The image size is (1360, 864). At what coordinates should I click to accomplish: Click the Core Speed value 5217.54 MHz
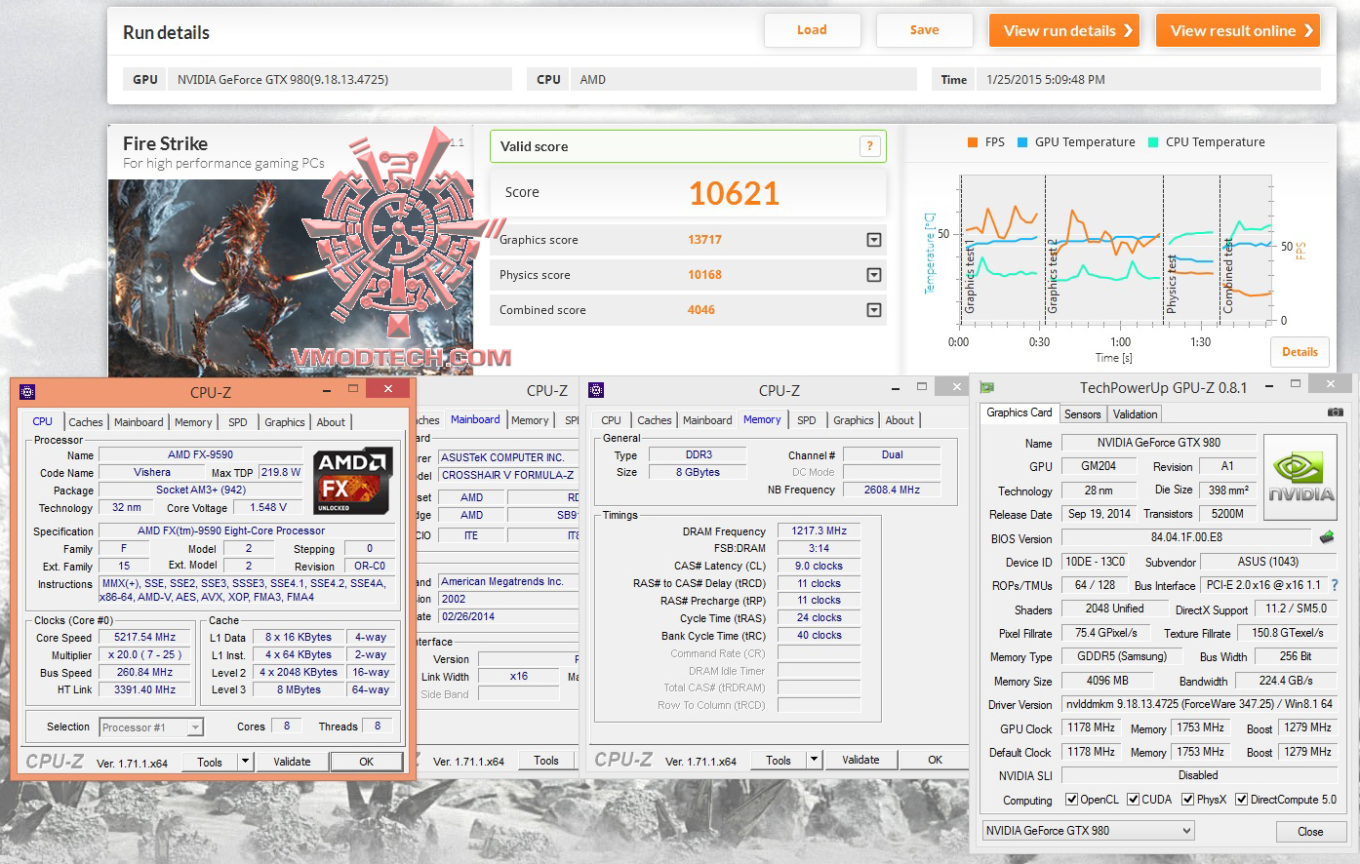pyautogui.click(x=146, y=638)
